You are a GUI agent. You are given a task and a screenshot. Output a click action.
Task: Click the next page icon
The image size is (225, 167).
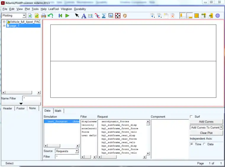coord(159,16)
